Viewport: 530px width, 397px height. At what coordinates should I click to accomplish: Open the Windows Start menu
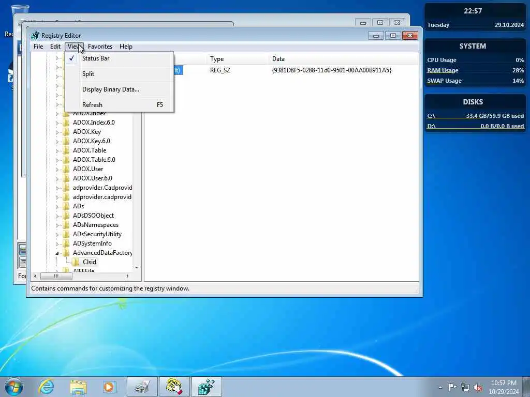14,387
